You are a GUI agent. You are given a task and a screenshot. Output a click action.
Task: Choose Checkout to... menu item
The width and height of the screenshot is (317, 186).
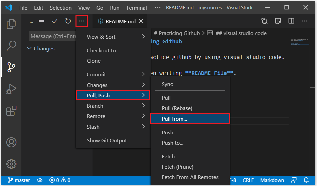(x=113, y=50)
